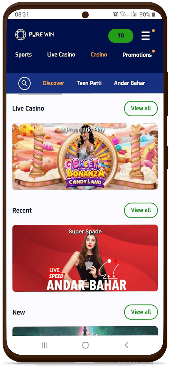Open Live Speed Andar-Bahar game thumbnail
The height and width of the screenshot is (366, 170).
tap(85, 258)
